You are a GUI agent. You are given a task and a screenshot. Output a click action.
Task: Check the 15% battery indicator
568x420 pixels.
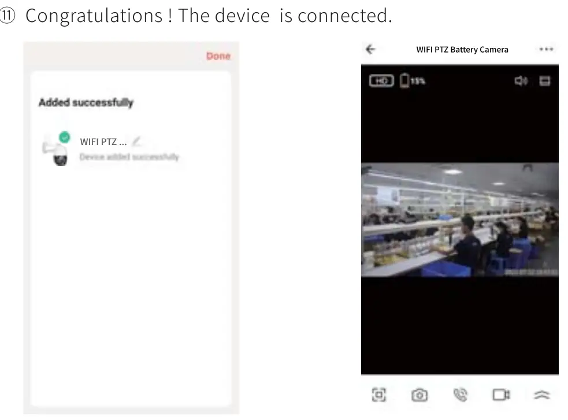coord(412,80)
